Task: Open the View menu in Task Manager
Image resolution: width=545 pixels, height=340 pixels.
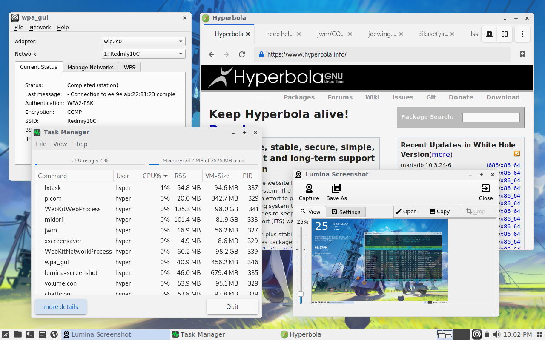Action: (x=60, y=144)
